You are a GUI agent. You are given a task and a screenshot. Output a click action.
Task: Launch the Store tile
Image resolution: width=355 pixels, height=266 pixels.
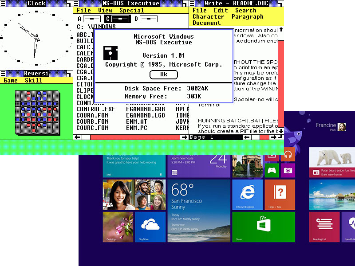264,227
